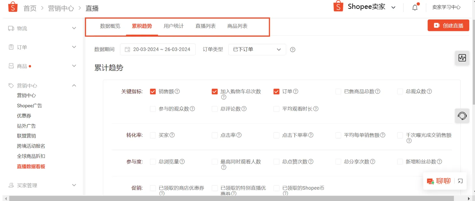This screenshot has width=475, height=201.
Task: Click the Shopee logo in top-left corner
Action: pos(12,6)
